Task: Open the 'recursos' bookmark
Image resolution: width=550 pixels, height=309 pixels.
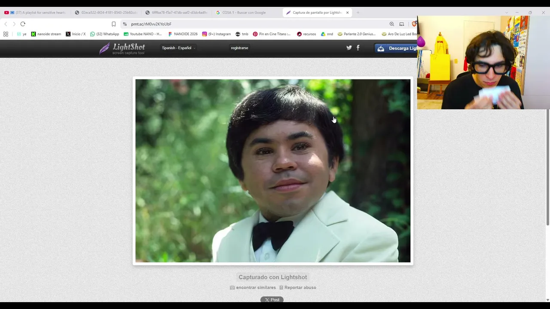Action: coord(306,34)
